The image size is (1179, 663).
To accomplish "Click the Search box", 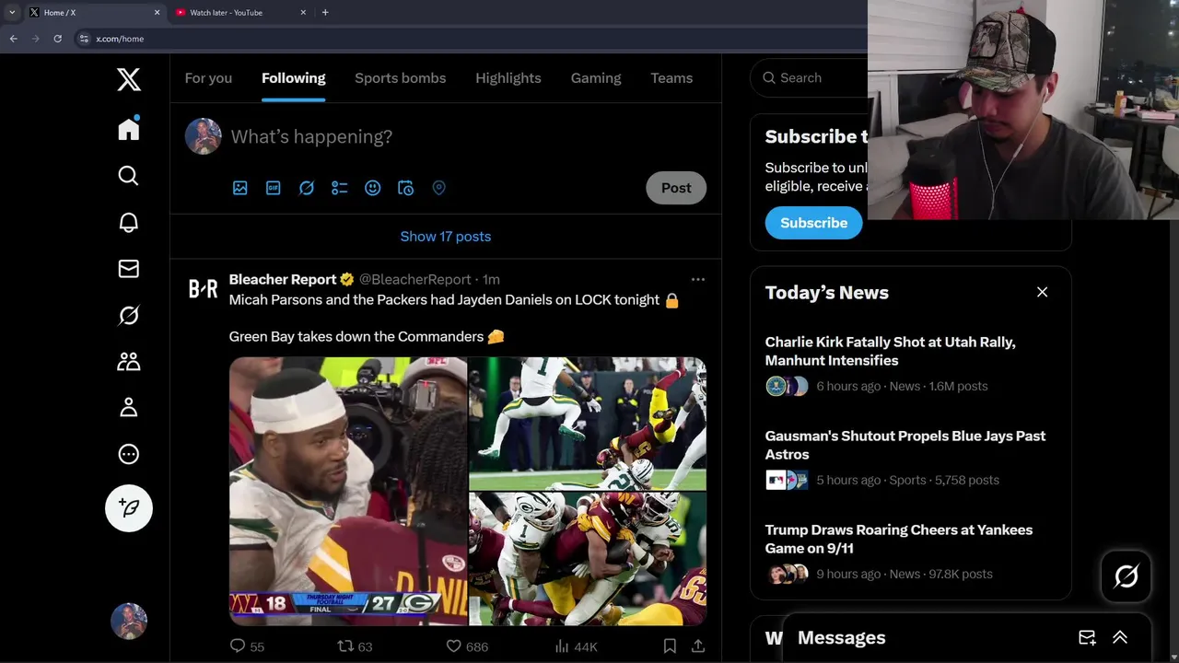I will pos(809,78).
